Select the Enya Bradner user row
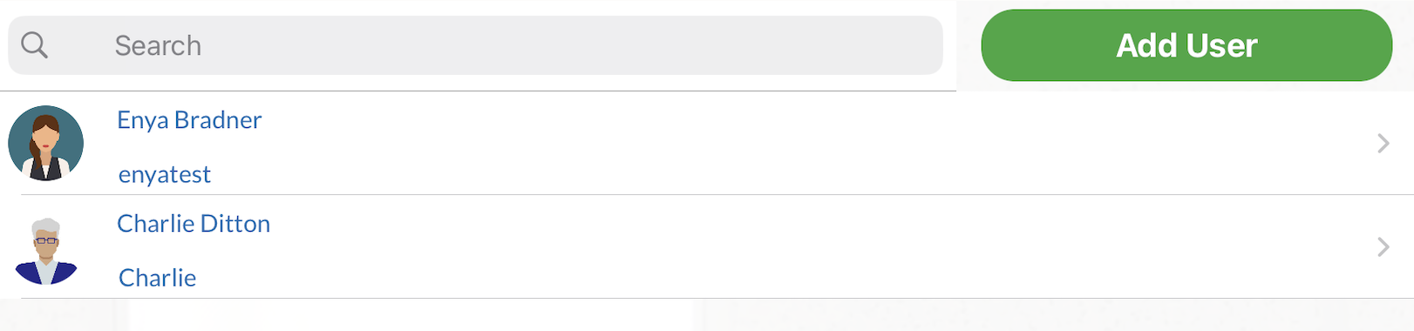This screenshot has width=1414, height=331. (707, 143)
